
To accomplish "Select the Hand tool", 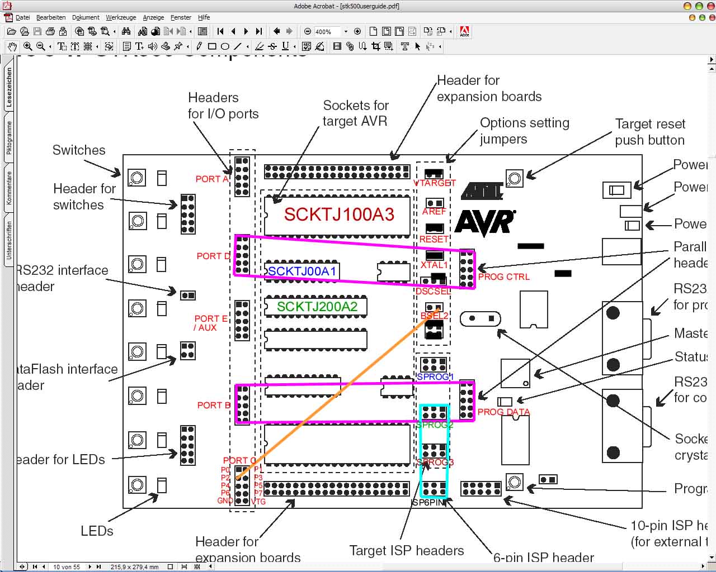I will click(12, 46).
